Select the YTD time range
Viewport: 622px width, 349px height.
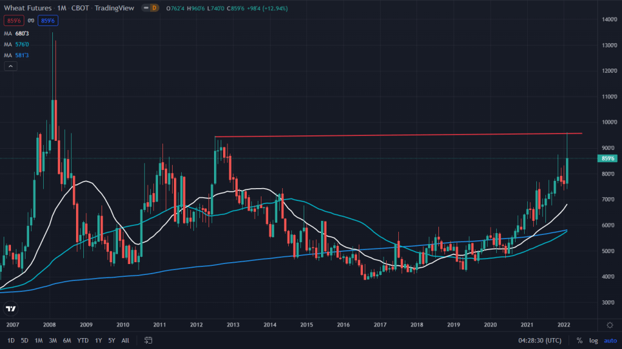pos(83,341)
